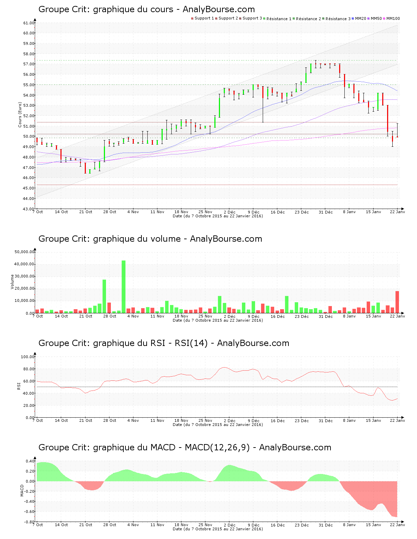This screenshot has height=539, width=417.
Task: Click the 'graphique du cours' chart title
Action: point(146,9)
